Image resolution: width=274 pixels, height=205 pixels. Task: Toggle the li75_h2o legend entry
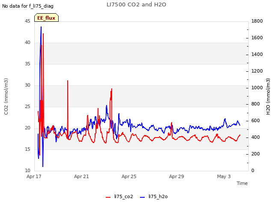coord(154,196)
